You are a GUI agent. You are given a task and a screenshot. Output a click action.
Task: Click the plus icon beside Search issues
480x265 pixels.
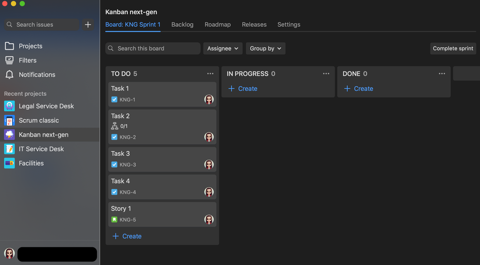(88, 24)
